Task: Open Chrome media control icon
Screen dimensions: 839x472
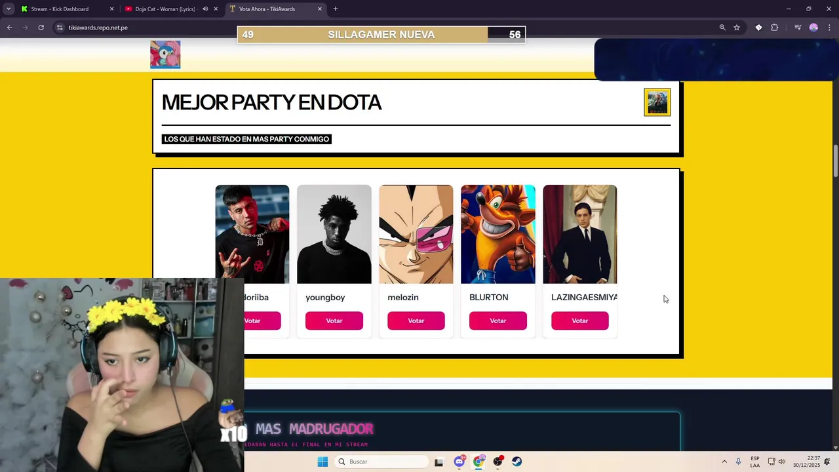Action: coord(798,28)
